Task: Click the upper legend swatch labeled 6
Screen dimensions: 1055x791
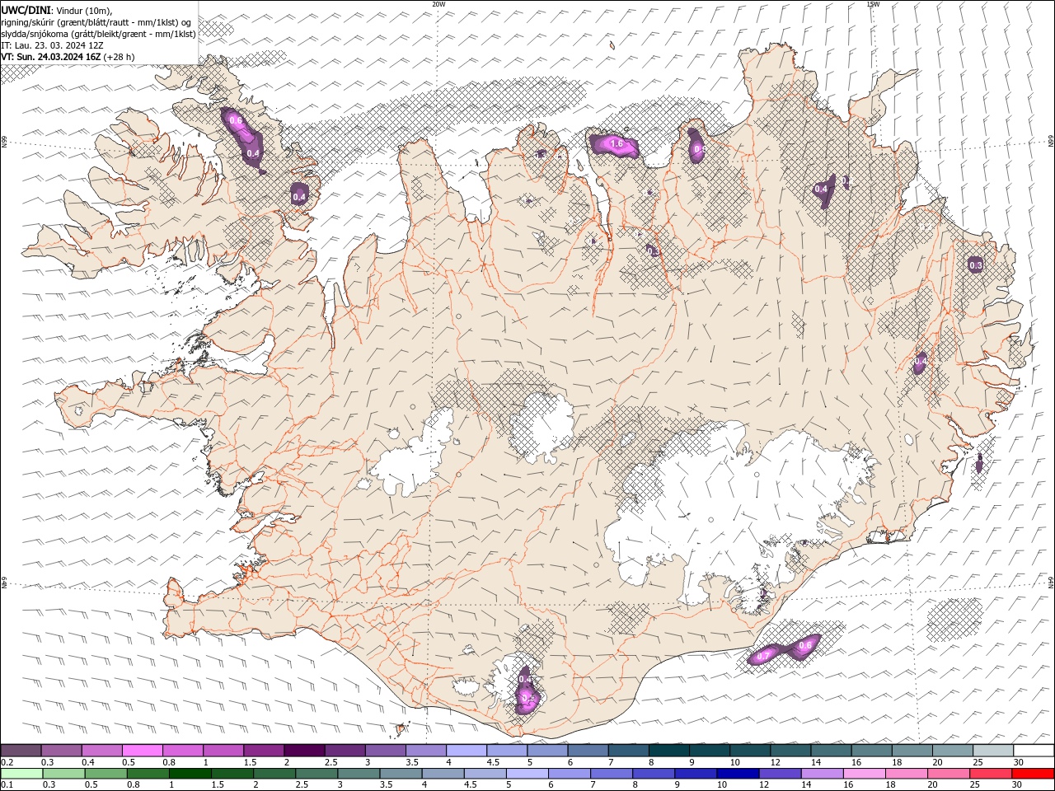Action: tap(588, 751)
